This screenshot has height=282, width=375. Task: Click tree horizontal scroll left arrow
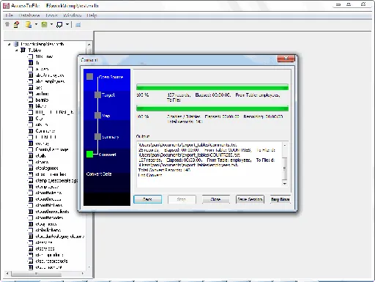[7, 273]
